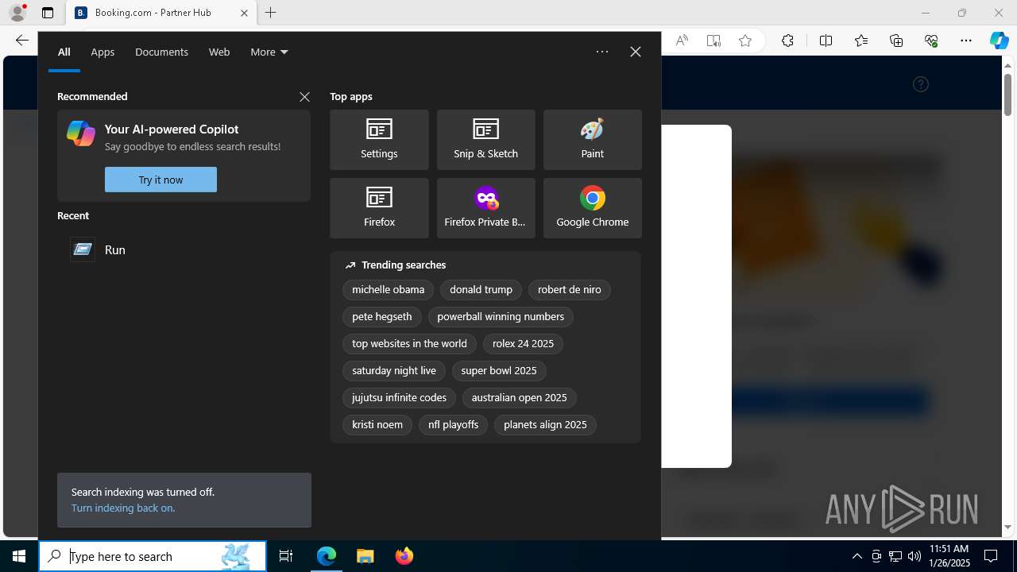Open Edge Settings and more menu

tap(966, 41)
